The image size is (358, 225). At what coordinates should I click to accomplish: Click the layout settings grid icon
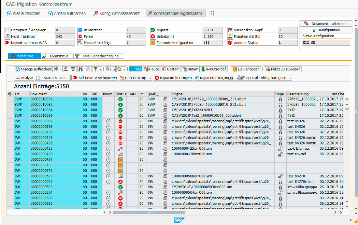click(x=120, y=69)
